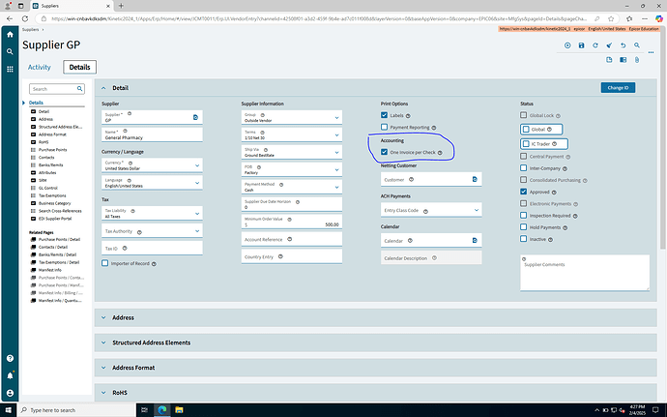This screenshot has width=667, height=417.
Task: Open the Entry Class Code dropdown
Action: 476,210
